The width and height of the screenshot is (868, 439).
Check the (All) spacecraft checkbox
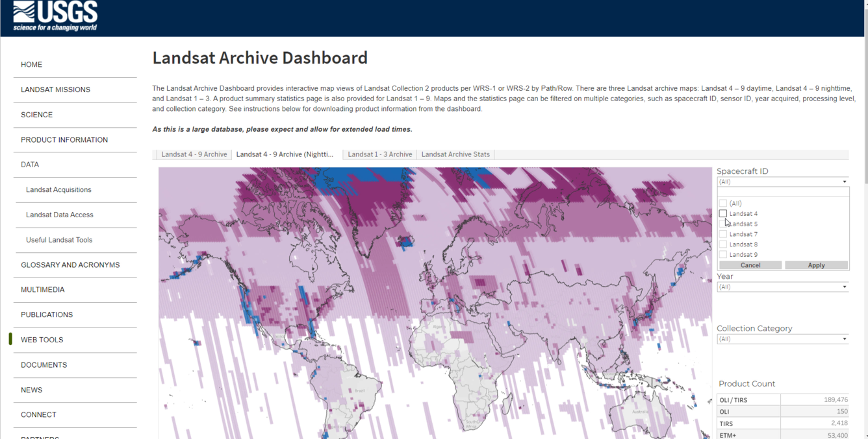(x=722, y=203)
